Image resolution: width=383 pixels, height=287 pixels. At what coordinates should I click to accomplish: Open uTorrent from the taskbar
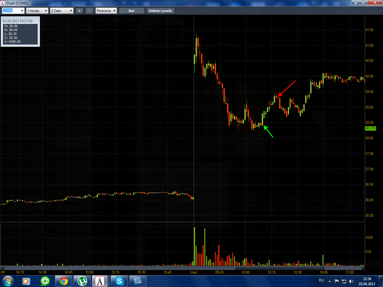coord(82,281)
